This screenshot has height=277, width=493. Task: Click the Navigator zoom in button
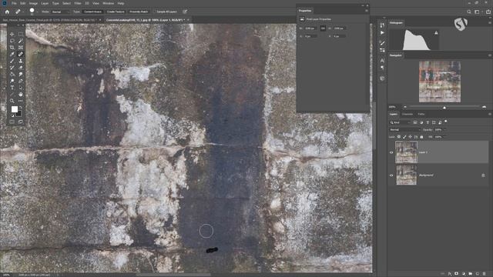coord(485,107)
